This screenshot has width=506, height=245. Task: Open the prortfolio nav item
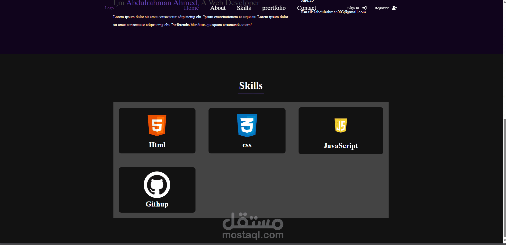(x=274, y=8)
